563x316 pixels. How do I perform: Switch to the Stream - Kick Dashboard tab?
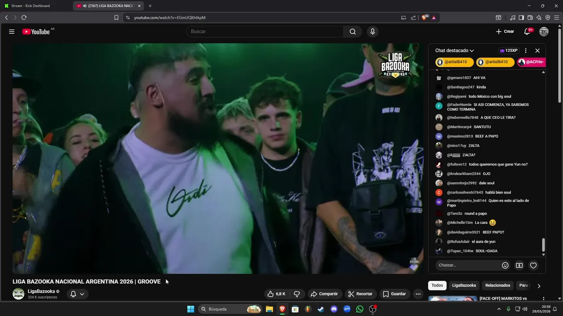tap(35, 6)
